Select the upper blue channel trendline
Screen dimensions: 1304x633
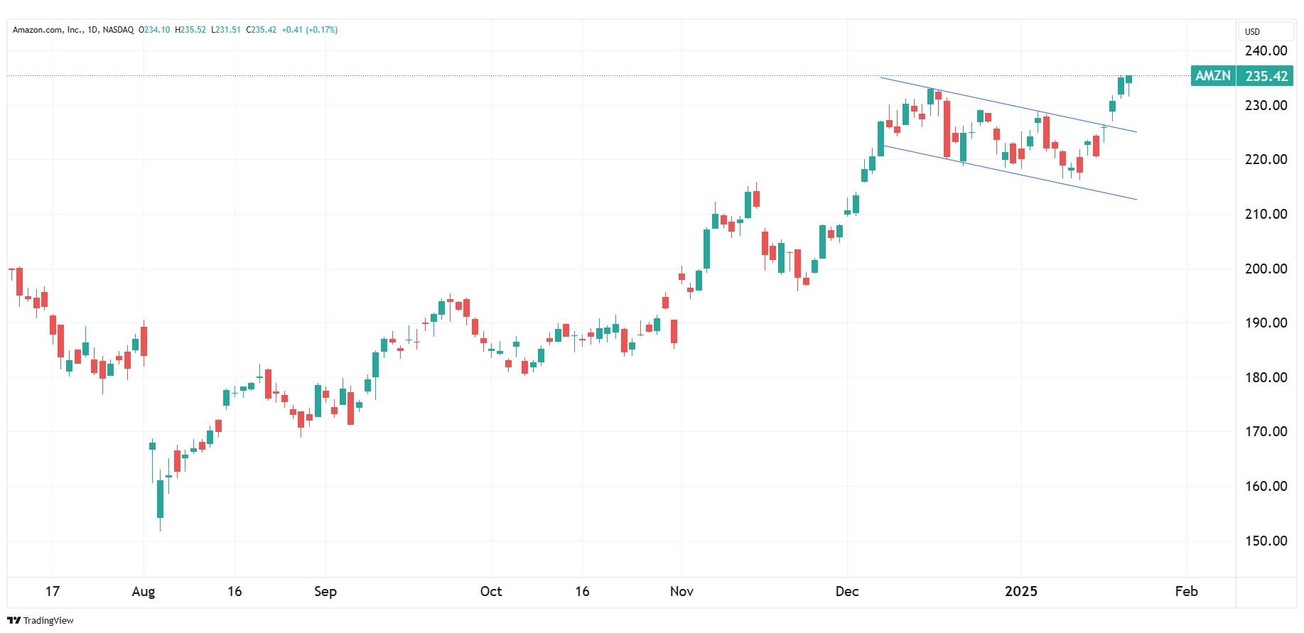click(x=1009, y=104)
